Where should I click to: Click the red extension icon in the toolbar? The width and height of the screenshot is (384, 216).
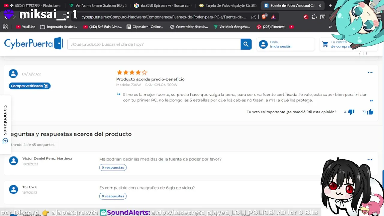point(306,17)
